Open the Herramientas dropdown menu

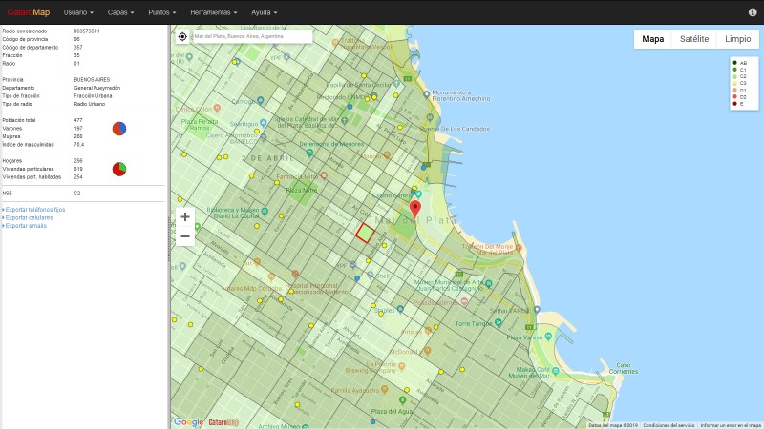[213, 12]
